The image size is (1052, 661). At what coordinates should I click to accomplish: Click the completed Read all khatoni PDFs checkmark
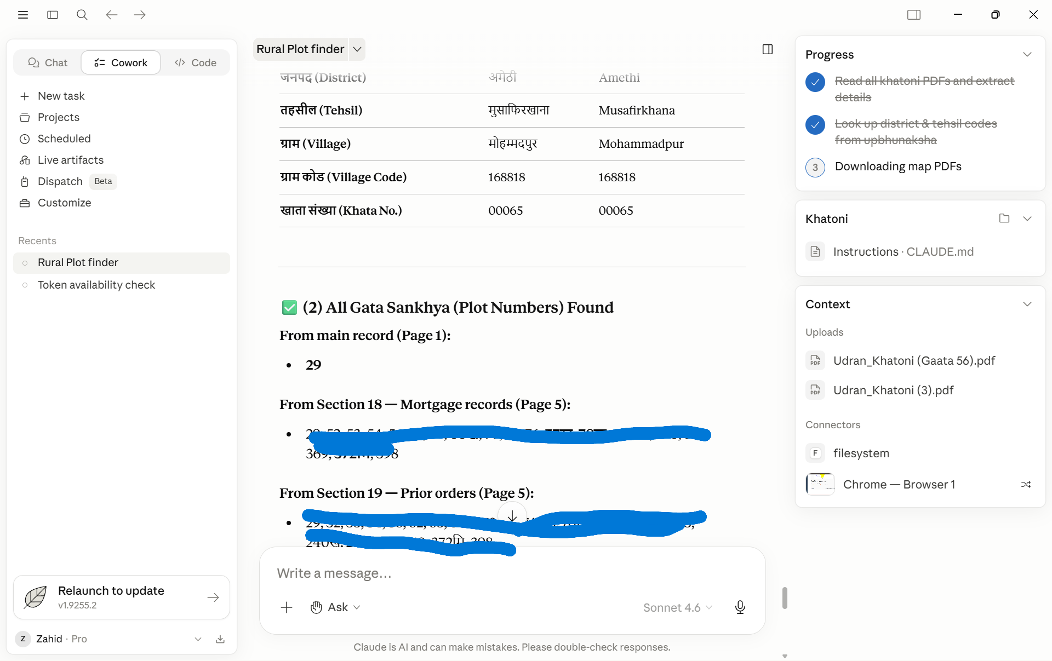pyautogui.click(x=815, y=82)
